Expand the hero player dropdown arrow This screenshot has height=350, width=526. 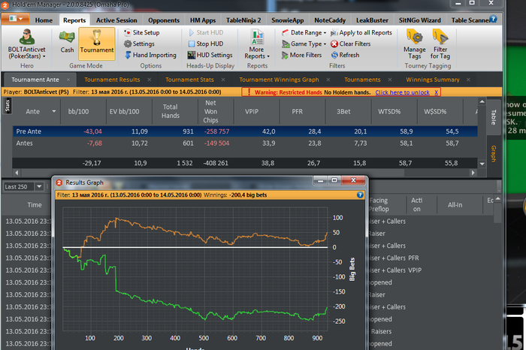44,56
